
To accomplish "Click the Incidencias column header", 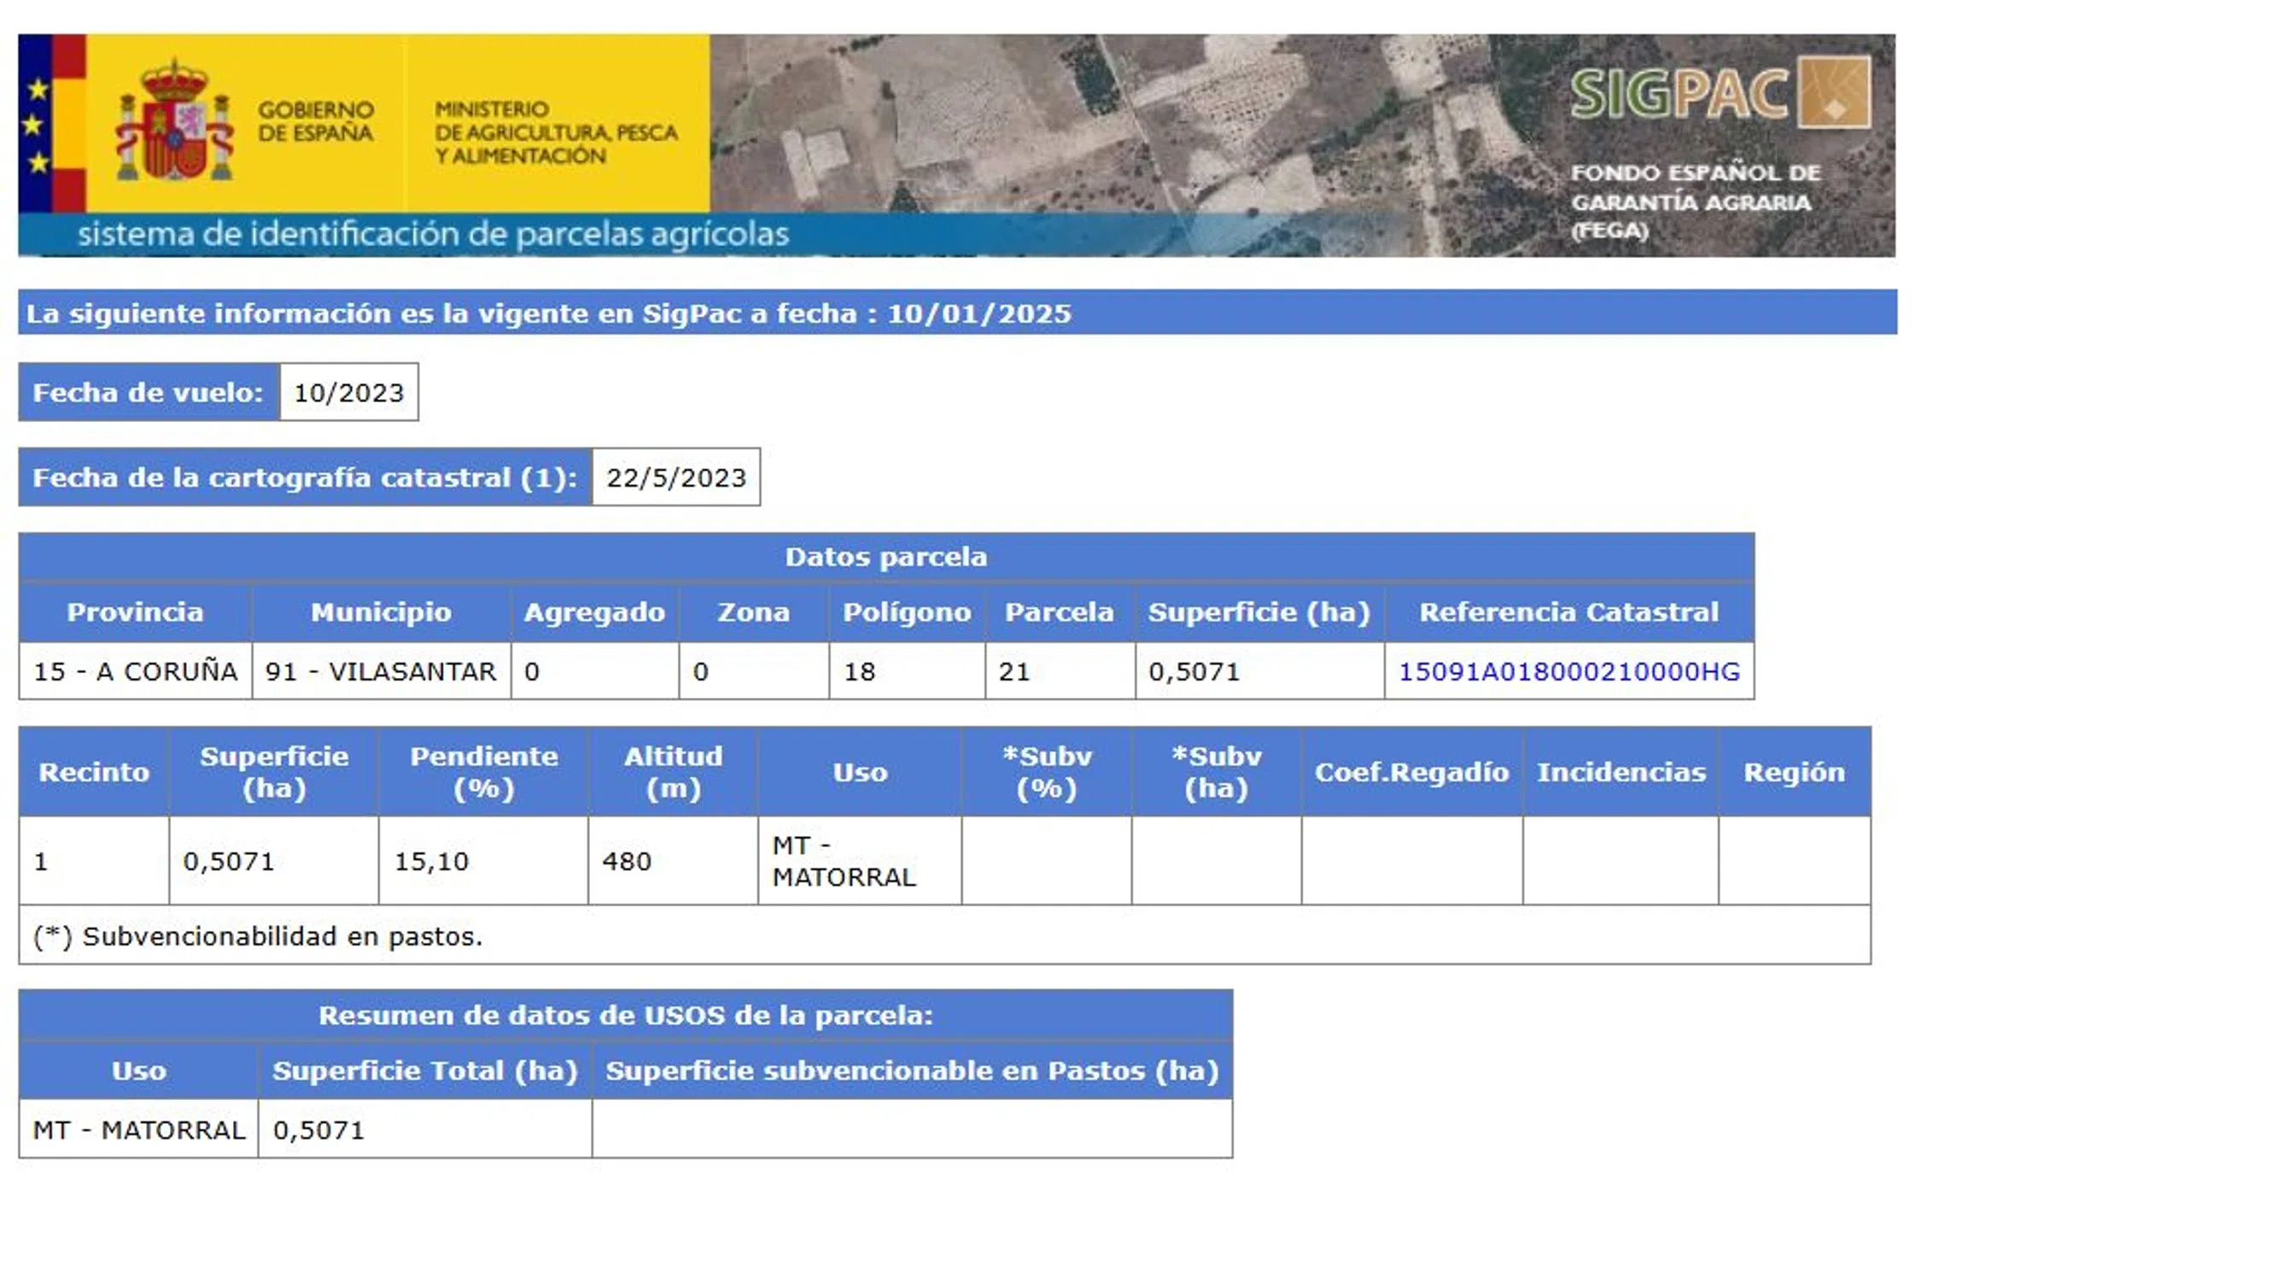I will pyautogui.click(x=1620, y=772).
